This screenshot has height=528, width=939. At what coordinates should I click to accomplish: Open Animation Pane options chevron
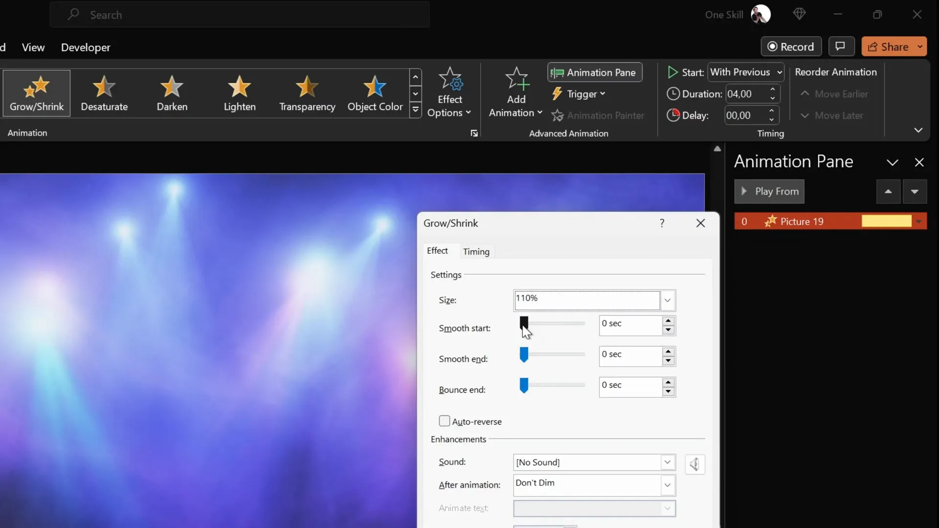(x=893, y=162)
